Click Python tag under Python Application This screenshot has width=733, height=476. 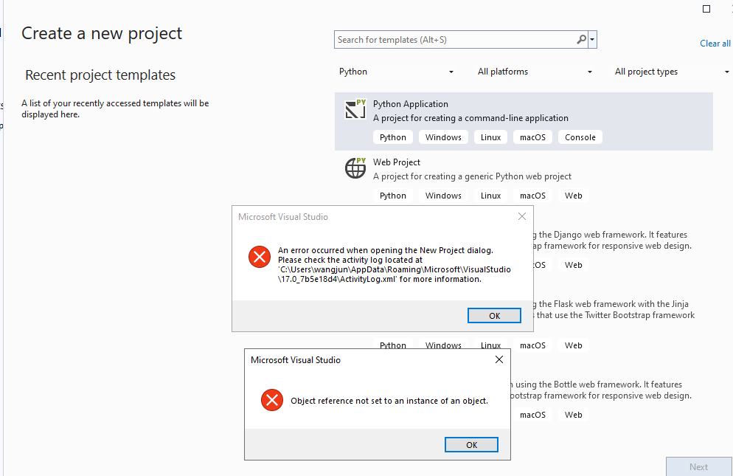click(392, 137)
